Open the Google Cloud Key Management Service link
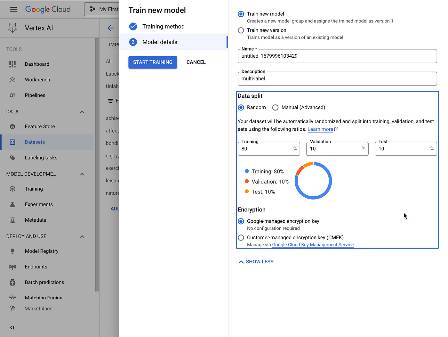448x337 pixels. point(313,244)
